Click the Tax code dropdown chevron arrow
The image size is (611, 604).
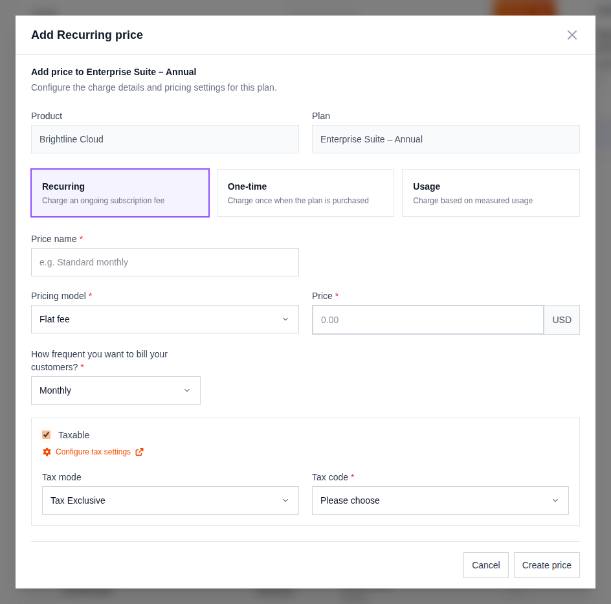[555, 500]
